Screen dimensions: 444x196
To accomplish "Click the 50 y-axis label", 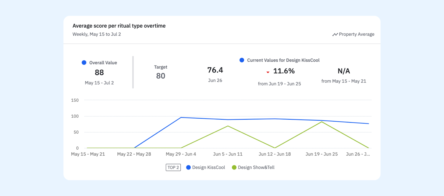I will (76, 132).
